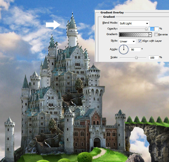Uncheck Align with Layer
Viewport: 169px width, 162px height.
click(140, 41)
